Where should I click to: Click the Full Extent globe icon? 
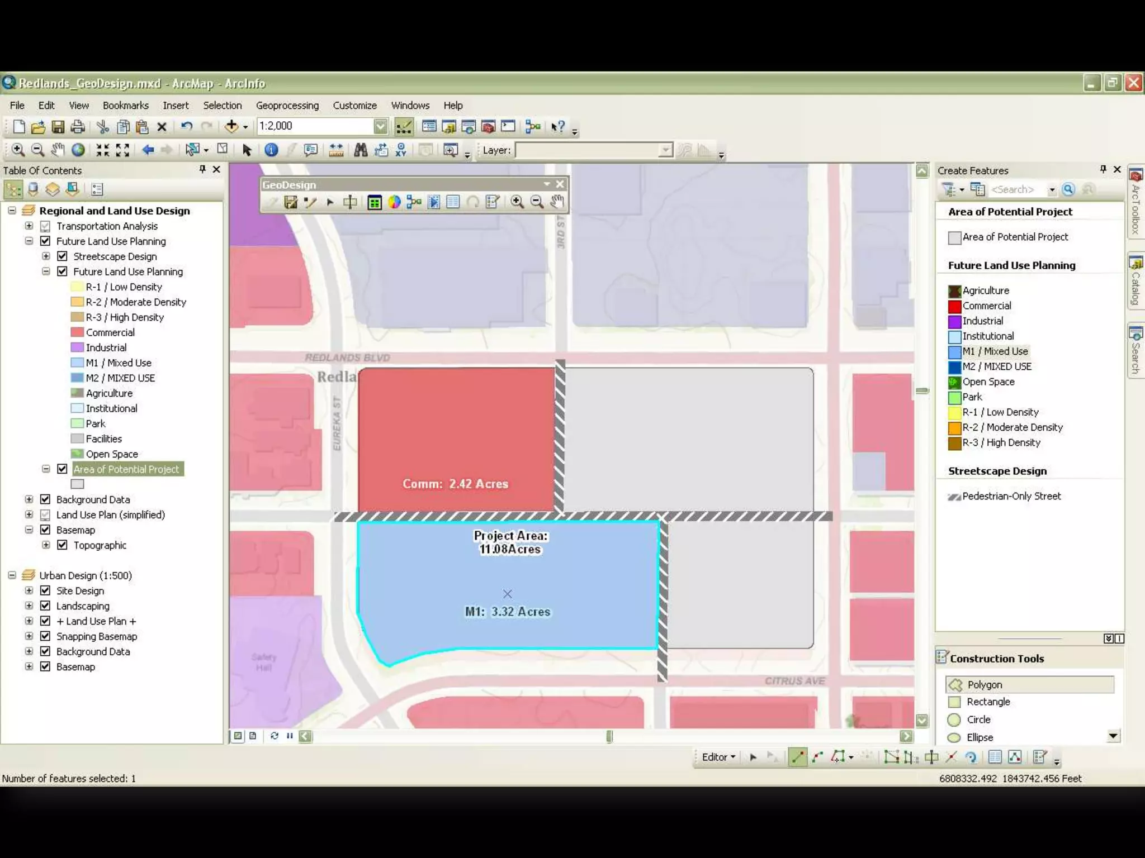pyautogui.click(x=78, y=150)
